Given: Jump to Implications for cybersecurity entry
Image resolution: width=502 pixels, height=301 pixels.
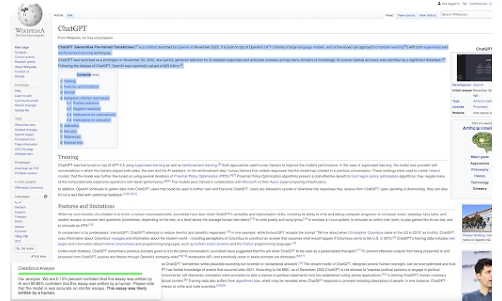Looking at the screenshot, I should tap(94, 114).
